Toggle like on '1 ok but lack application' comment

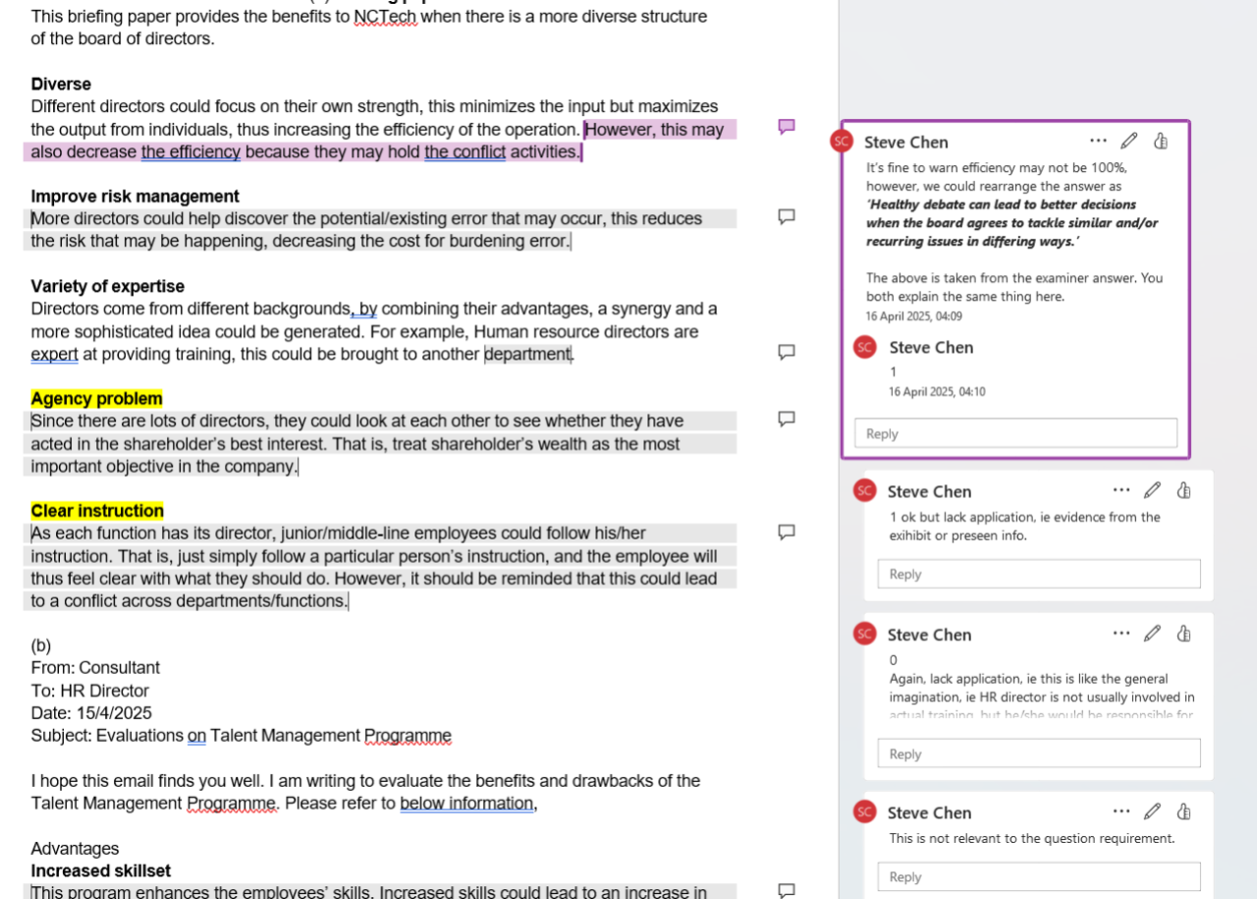click(x=1184, y=490)
